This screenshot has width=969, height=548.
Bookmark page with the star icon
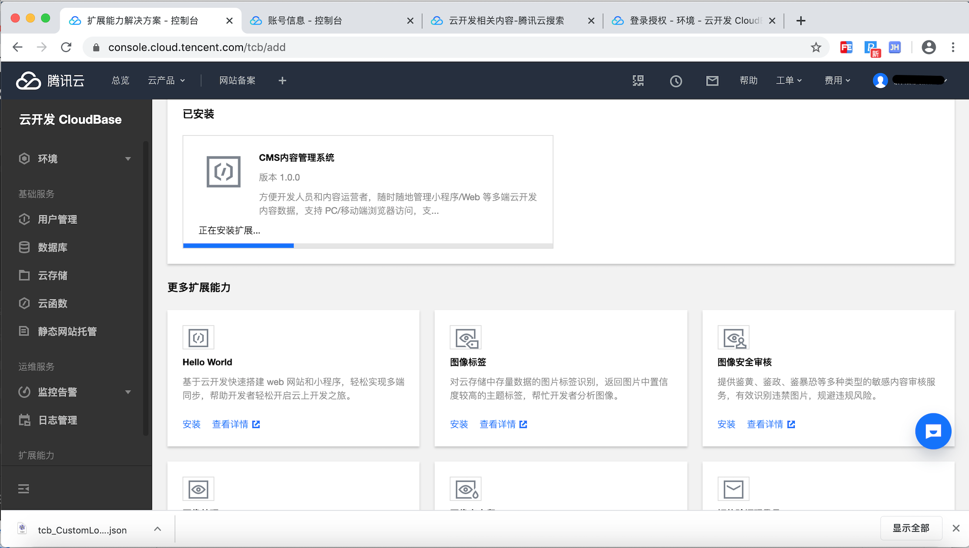point(816,47)
